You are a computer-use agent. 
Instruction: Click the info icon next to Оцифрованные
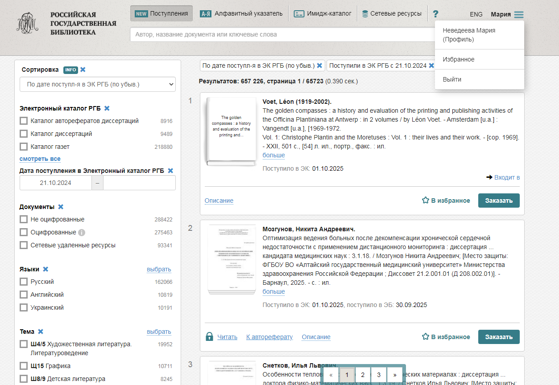pyautogui.click(x=82, y=233)
